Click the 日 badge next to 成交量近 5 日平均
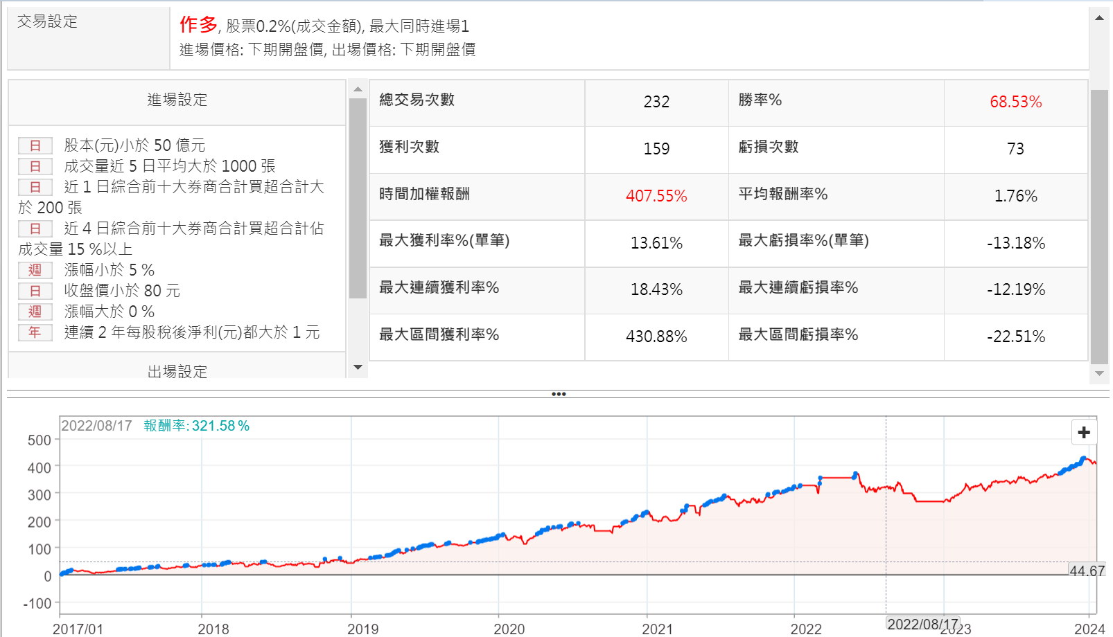 click(35, 166)
